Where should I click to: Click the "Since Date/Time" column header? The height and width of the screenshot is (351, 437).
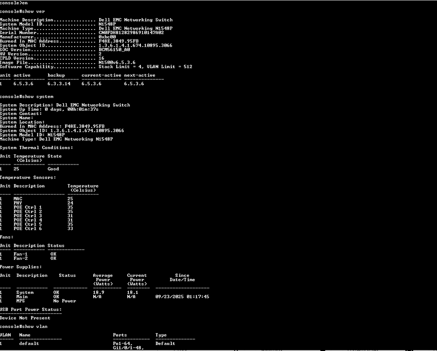coord(182,277)
